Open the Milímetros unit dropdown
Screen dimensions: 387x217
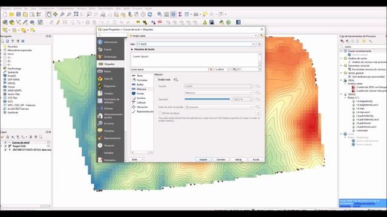coord(219,93)
